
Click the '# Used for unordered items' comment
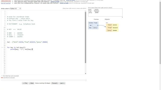[18, 17]
